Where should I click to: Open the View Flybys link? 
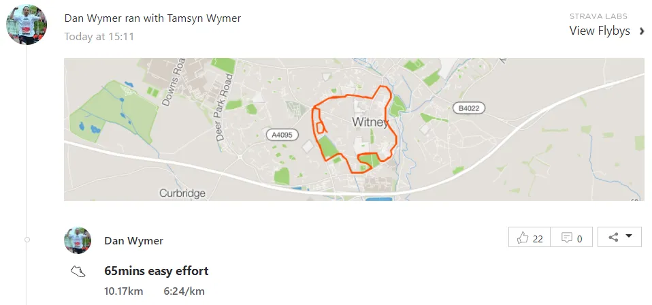pyautogui.click(x=600, y=31)
